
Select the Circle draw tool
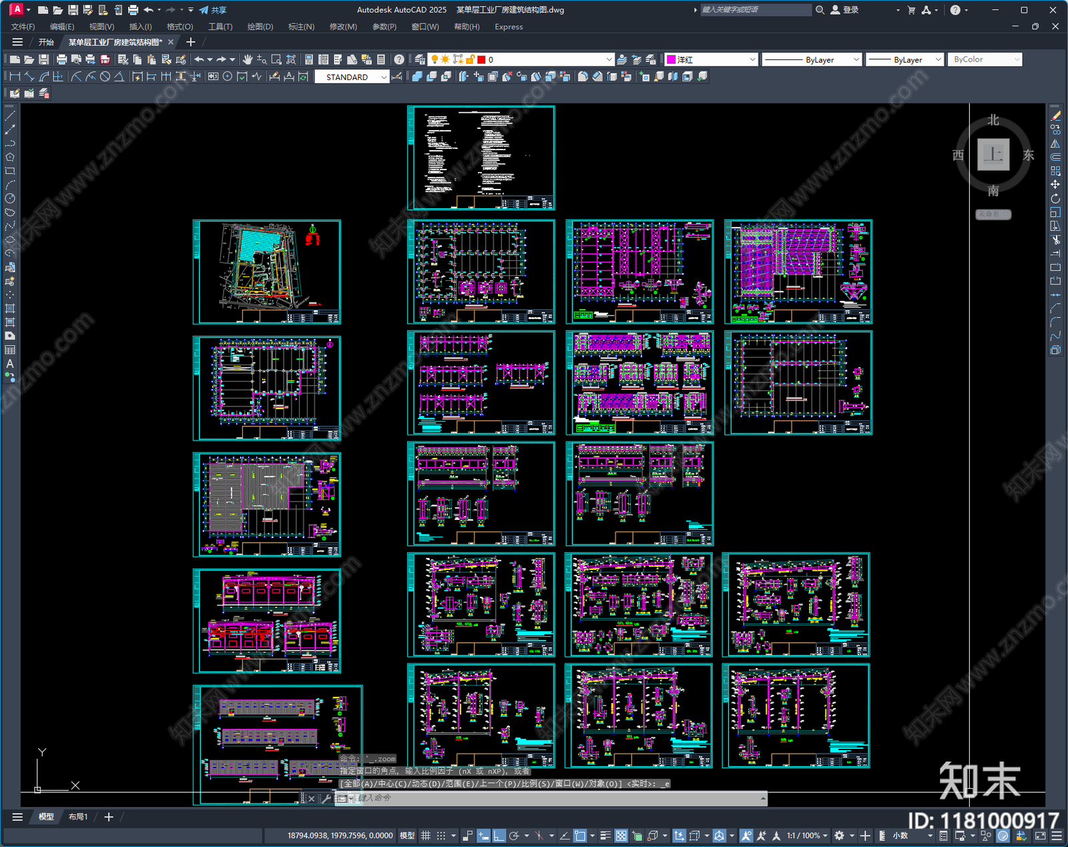(x=10, y=198)
